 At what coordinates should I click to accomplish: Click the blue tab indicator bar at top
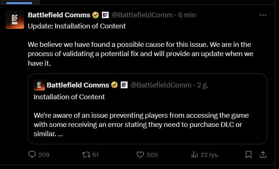16,3
